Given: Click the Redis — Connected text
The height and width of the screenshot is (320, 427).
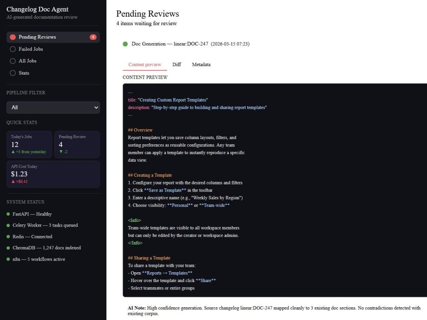Looking at the screenshot, I should click(x=32, y=237).
